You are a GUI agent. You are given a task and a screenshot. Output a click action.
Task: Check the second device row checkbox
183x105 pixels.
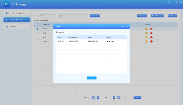[x=37, y=33]
